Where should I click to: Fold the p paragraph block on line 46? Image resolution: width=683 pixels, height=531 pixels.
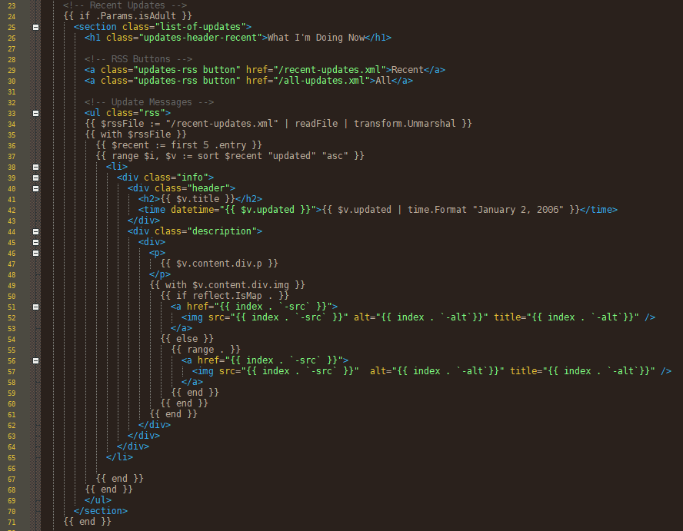click(35, 252)
